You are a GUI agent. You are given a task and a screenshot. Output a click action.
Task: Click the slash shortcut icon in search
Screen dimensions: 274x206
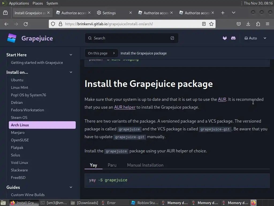(172, 38)
